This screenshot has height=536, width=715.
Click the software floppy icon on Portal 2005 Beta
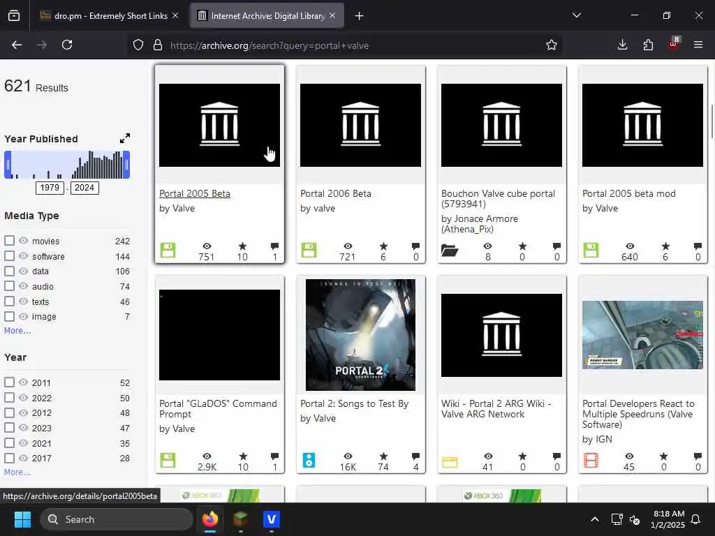pyautogui.click(x=168, y=251)
